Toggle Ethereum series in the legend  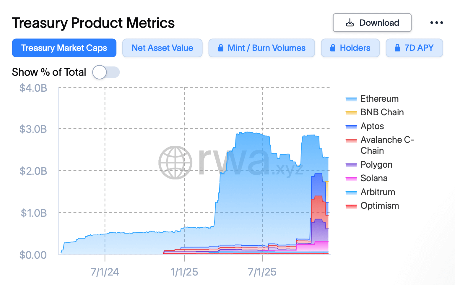[379, 99]
